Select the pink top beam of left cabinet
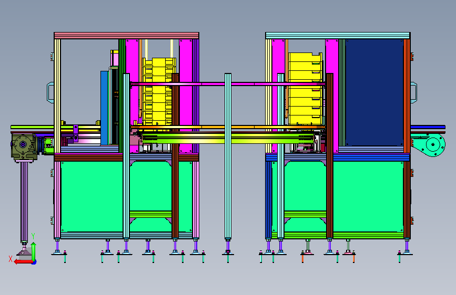456x295 pixels. [x=127, y=36]
